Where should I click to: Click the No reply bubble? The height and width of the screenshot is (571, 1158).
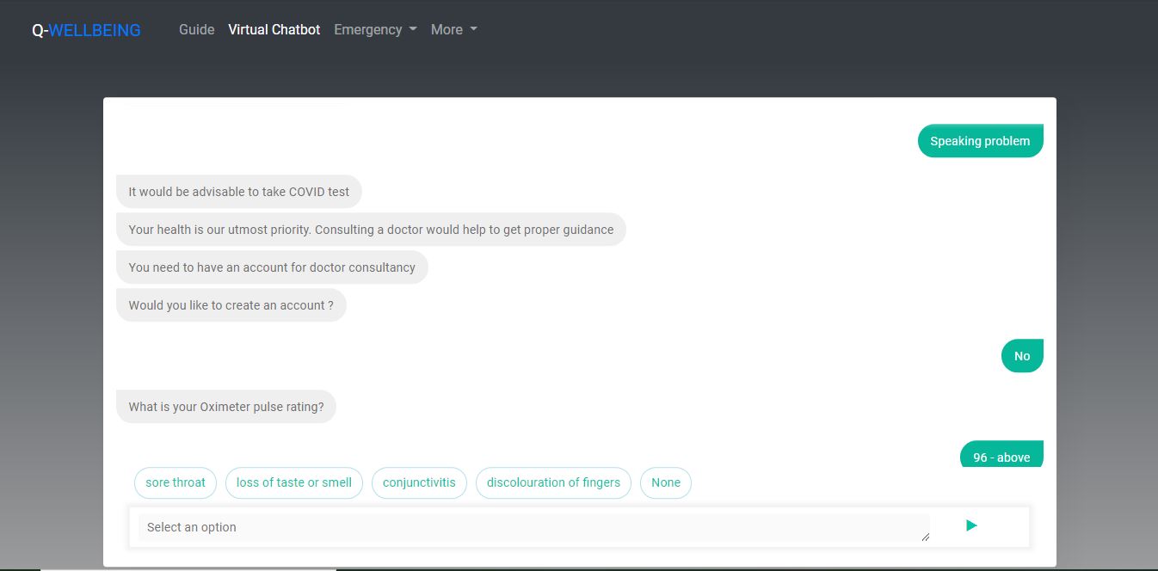click(1022, 356)
